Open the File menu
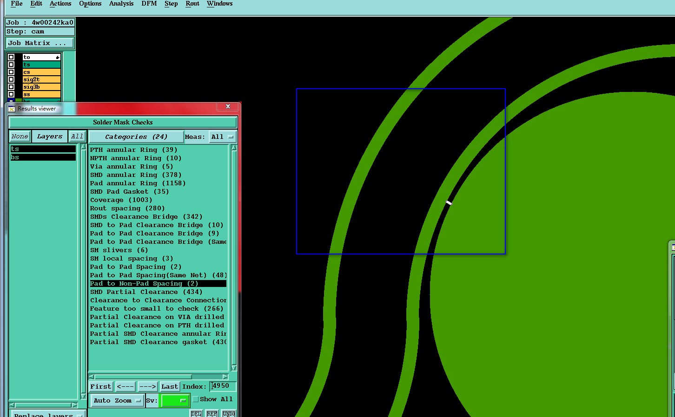The width and height of the screenshot is (675, 417). pos(16,4)
